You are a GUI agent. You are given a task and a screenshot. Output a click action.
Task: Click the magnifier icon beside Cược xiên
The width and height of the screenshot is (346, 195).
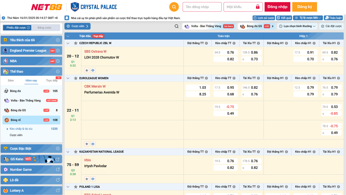[177, 26]
